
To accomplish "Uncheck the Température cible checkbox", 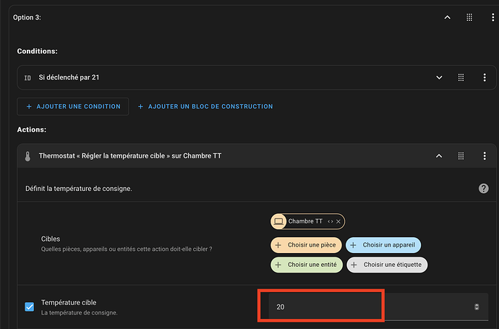I will 30,307.
